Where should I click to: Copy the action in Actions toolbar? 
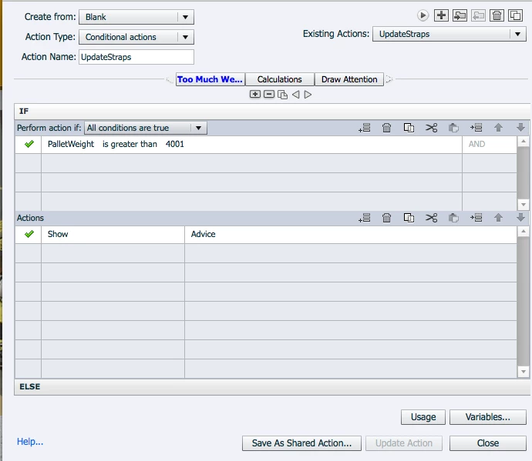[409, 218]
